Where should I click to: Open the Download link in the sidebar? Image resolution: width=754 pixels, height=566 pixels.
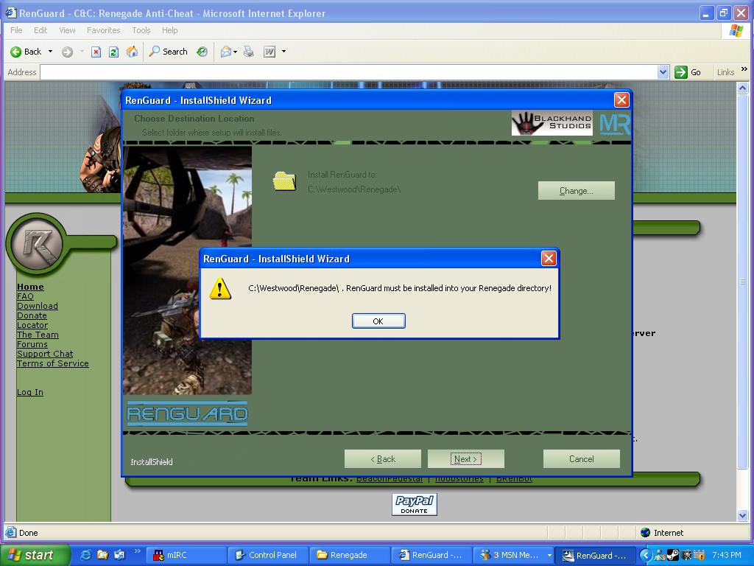[37, 306]
